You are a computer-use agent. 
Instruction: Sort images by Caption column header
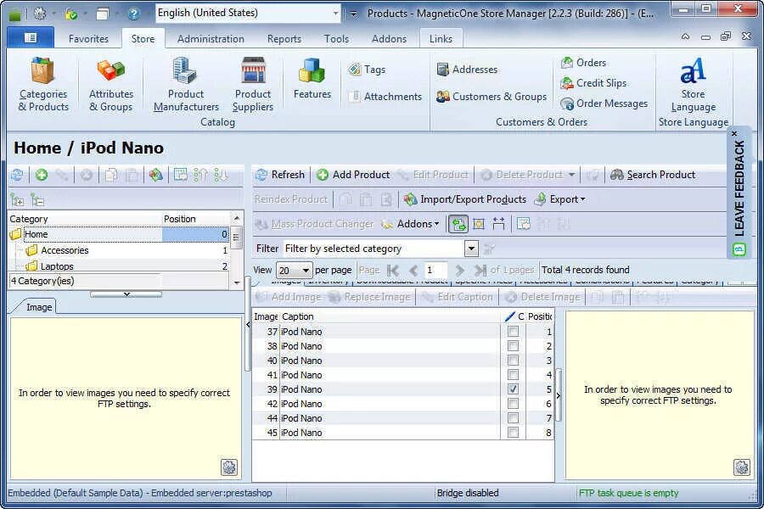(x=390, y=316)
